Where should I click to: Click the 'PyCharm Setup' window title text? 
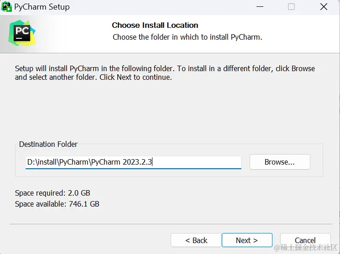click(42, 7)
